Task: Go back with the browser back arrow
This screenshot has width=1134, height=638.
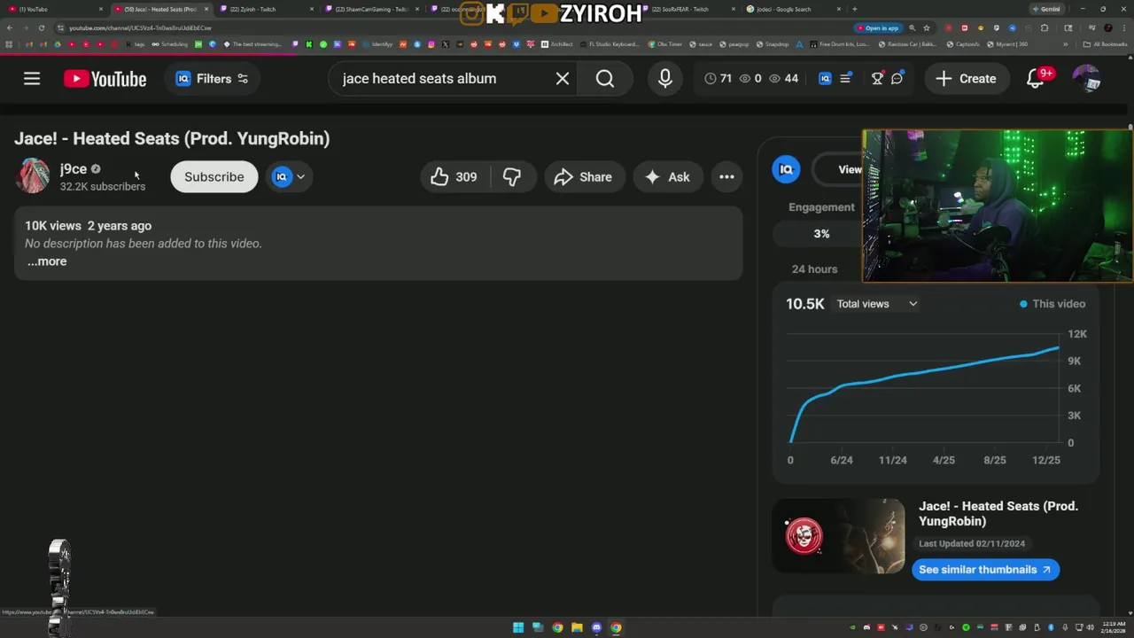Action: coord(10,27)
